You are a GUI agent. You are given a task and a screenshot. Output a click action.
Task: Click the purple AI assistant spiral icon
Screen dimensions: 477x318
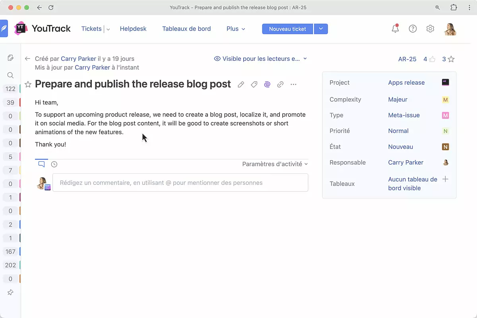point(267,84)
